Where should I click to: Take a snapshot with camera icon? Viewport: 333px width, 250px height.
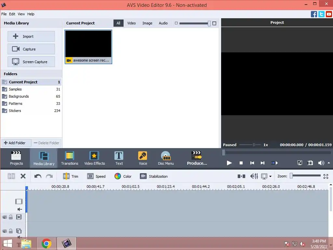point(310,163)
